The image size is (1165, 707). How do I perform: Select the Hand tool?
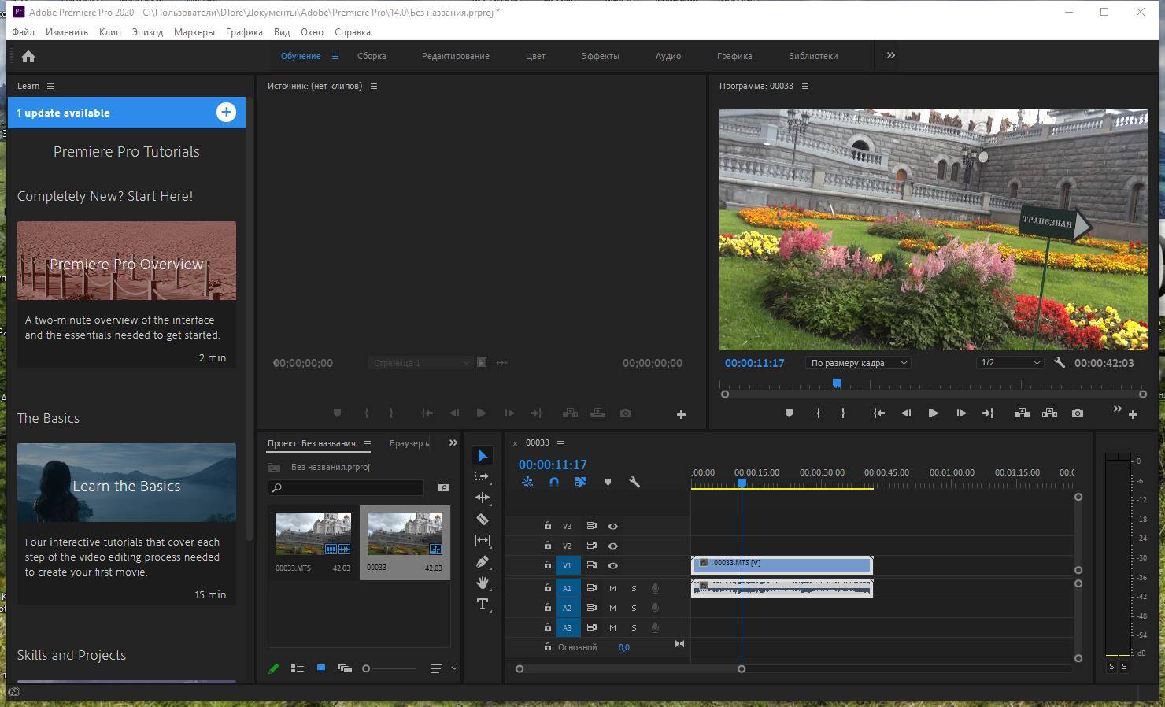click(483, 583)
